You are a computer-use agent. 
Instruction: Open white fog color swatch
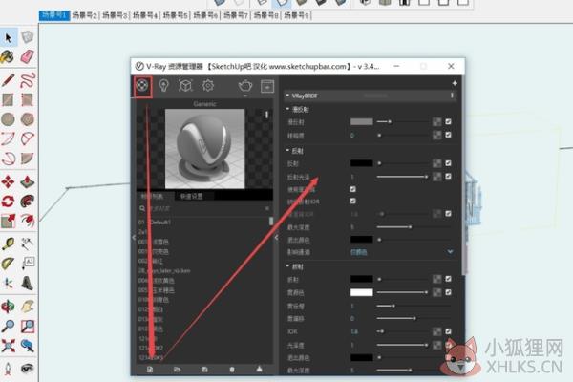pyautogui.click(x=361, y=292)
